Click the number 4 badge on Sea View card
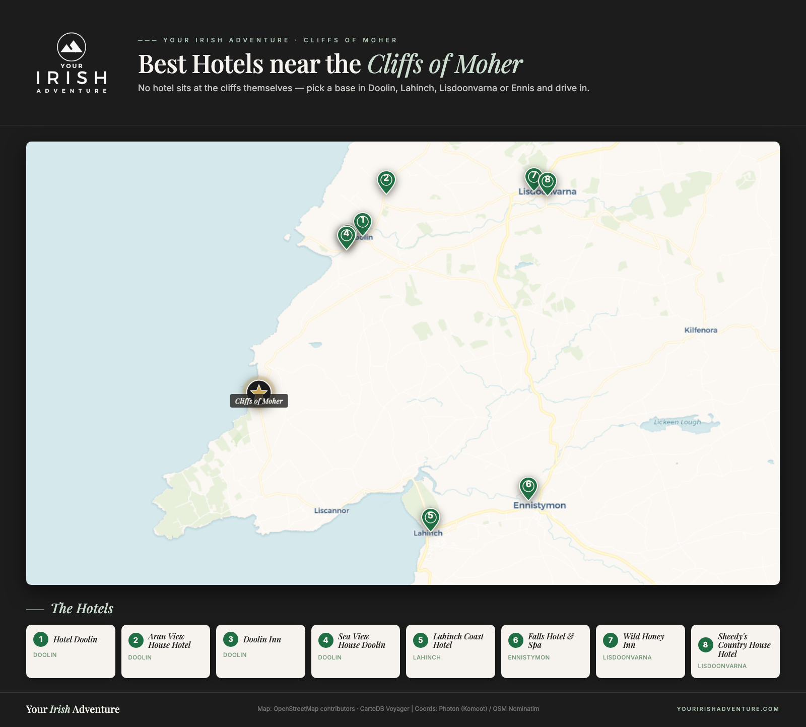Image resolution: width=806 pixels, height=727 pixels. 325,640
